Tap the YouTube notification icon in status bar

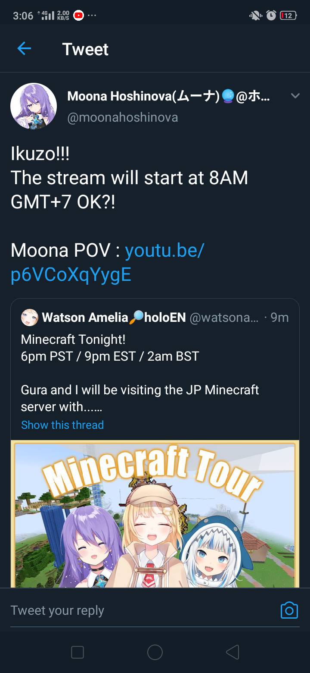[x=78, y=16]
